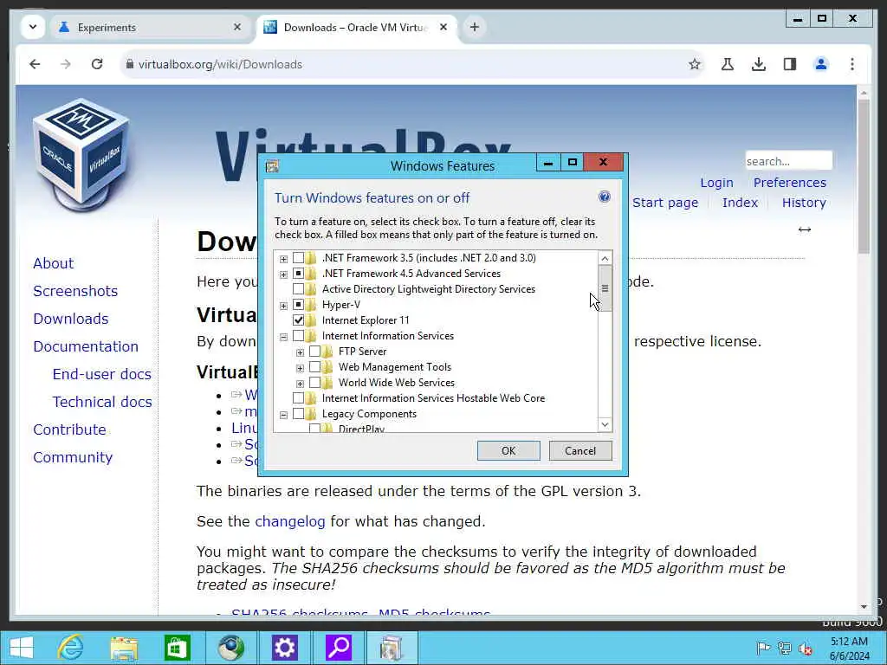Screen dimensions: 887x665
Task: Expand the World Wide Web Services node
Action: click(300, 384)
